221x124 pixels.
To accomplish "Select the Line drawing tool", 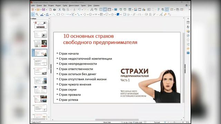I will point(54,14).
